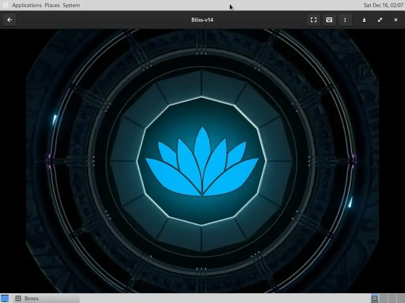
Task: Click the app grid icon in top panel
Action: (6, 5)
